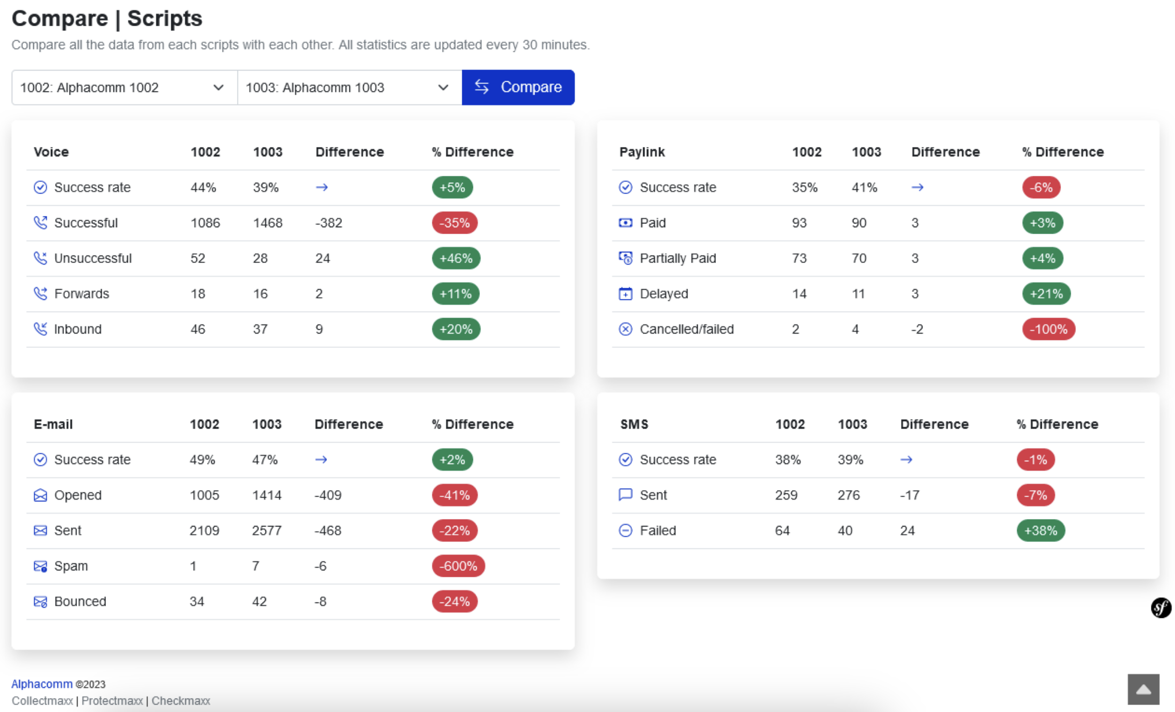The width and height of the screenshot is (1175, 712).
Task: Click the SMS Sent speech bubble icon
Action: pyautogui.click(x=625, y=495)
